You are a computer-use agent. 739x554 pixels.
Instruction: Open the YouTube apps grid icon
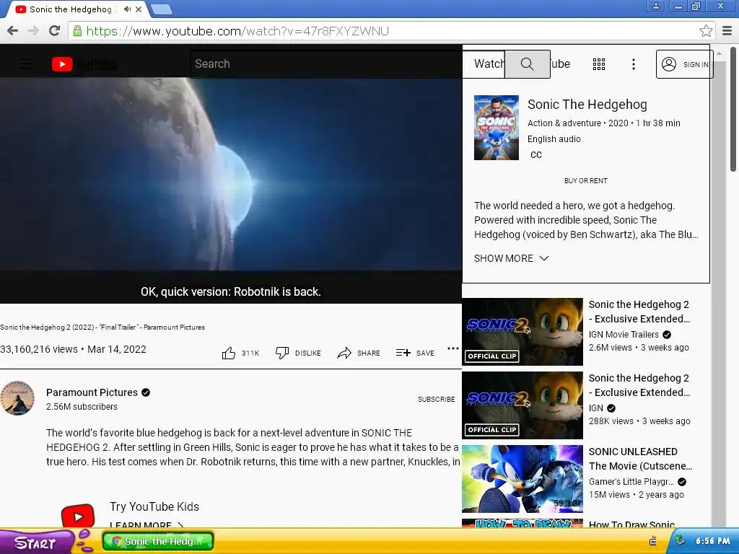[x=598, y=64]
